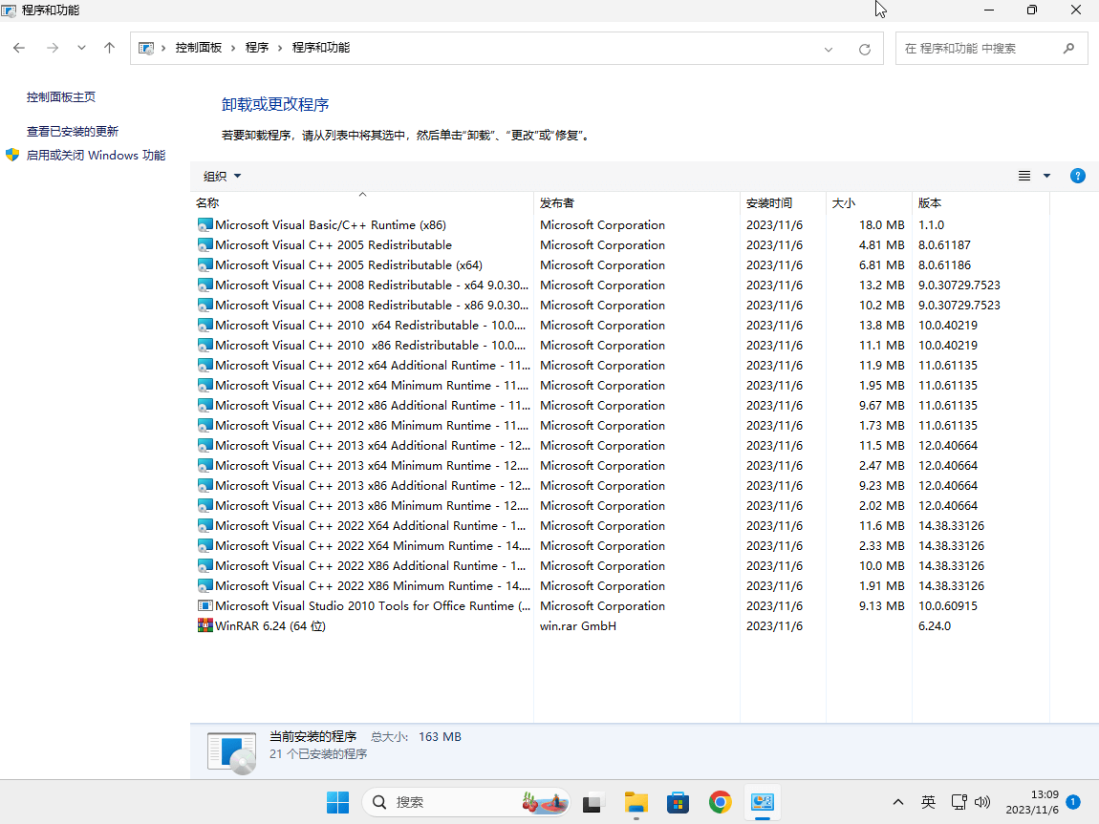Viewport: 1099px width, 824px height.
Task: Open Task View on taskbar
Action: click(x=593, y=802)
